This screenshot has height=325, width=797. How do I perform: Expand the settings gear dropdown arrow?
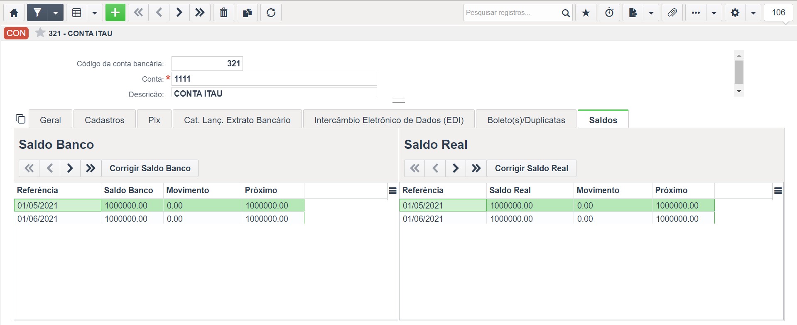click(753, 12)
